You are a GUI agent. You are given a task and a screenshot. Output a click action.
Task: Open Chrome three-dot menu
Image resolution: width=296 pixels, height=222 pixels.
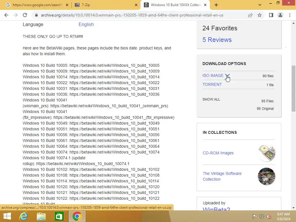click(x=290, y=15)
